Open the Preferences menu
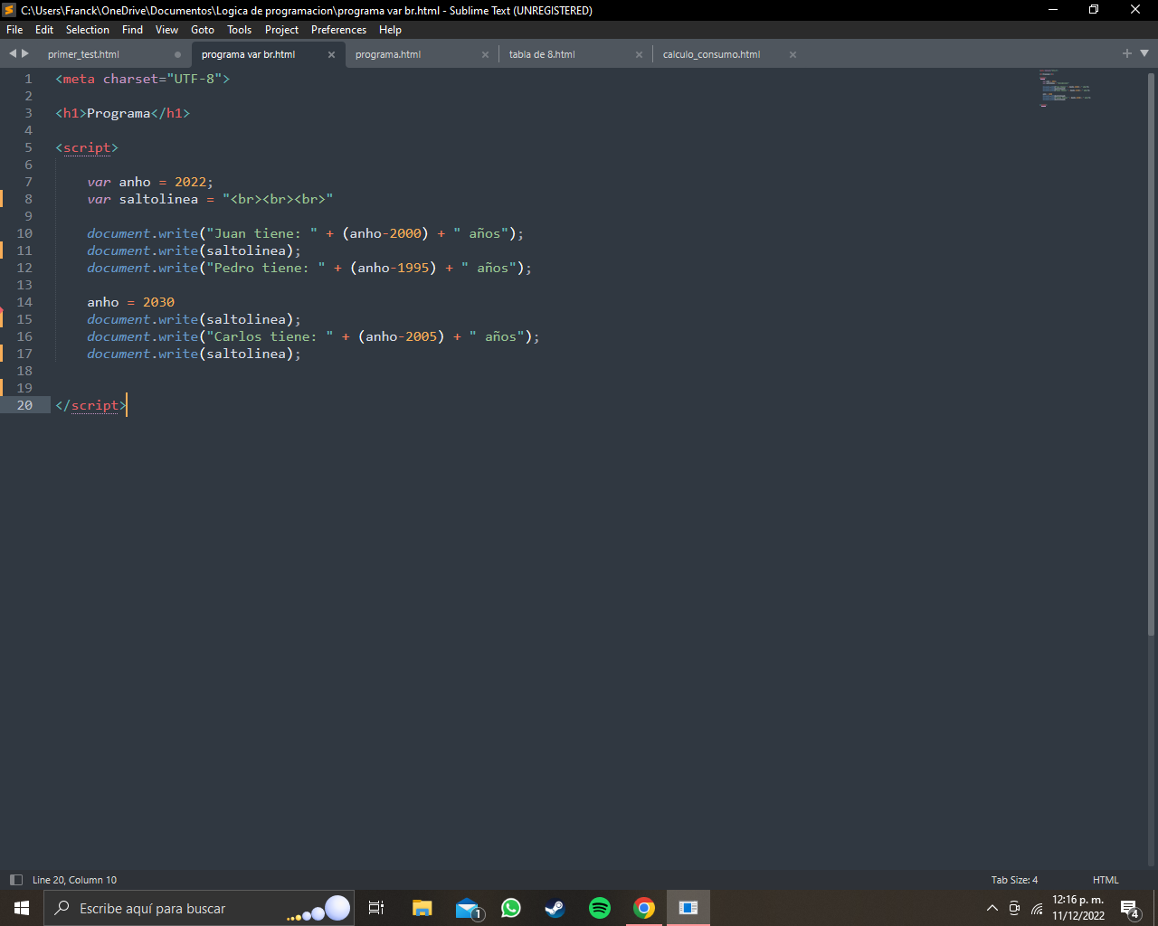Image resolution: width=1158 pixels, height=926 pixels. [338, 30]
